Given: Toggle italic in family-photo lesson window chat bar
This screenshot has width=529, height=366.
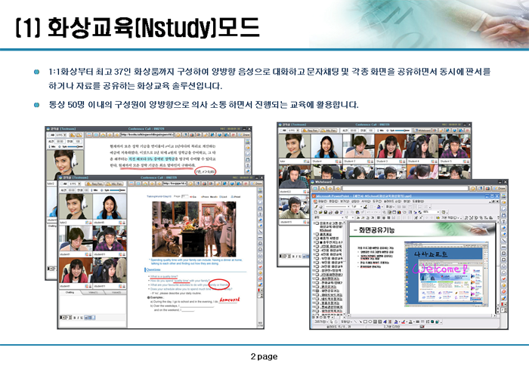Looking at the screenshot, I should [79, 318].
